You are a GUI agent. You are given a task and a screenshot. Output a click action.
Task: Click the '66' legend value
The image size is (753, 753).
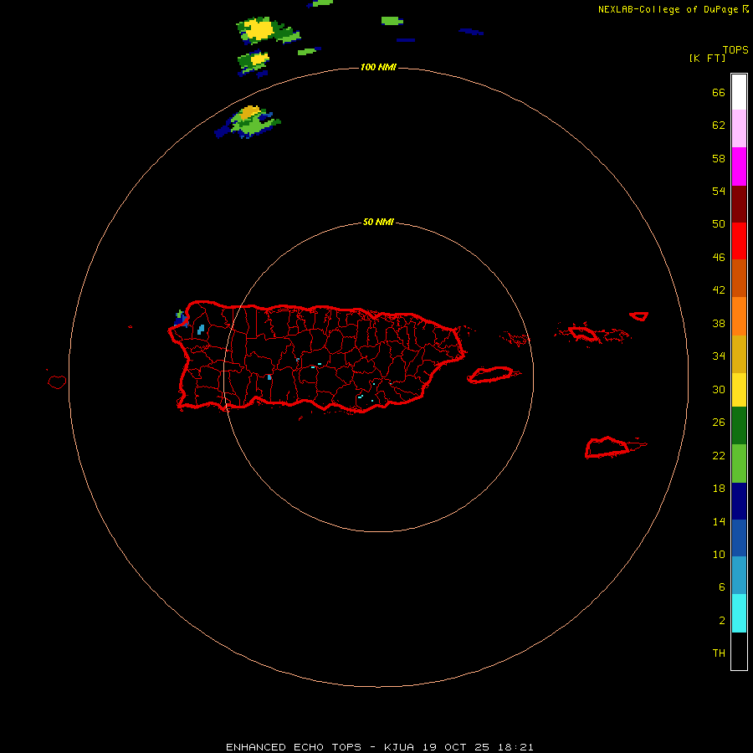coord(719,93)
